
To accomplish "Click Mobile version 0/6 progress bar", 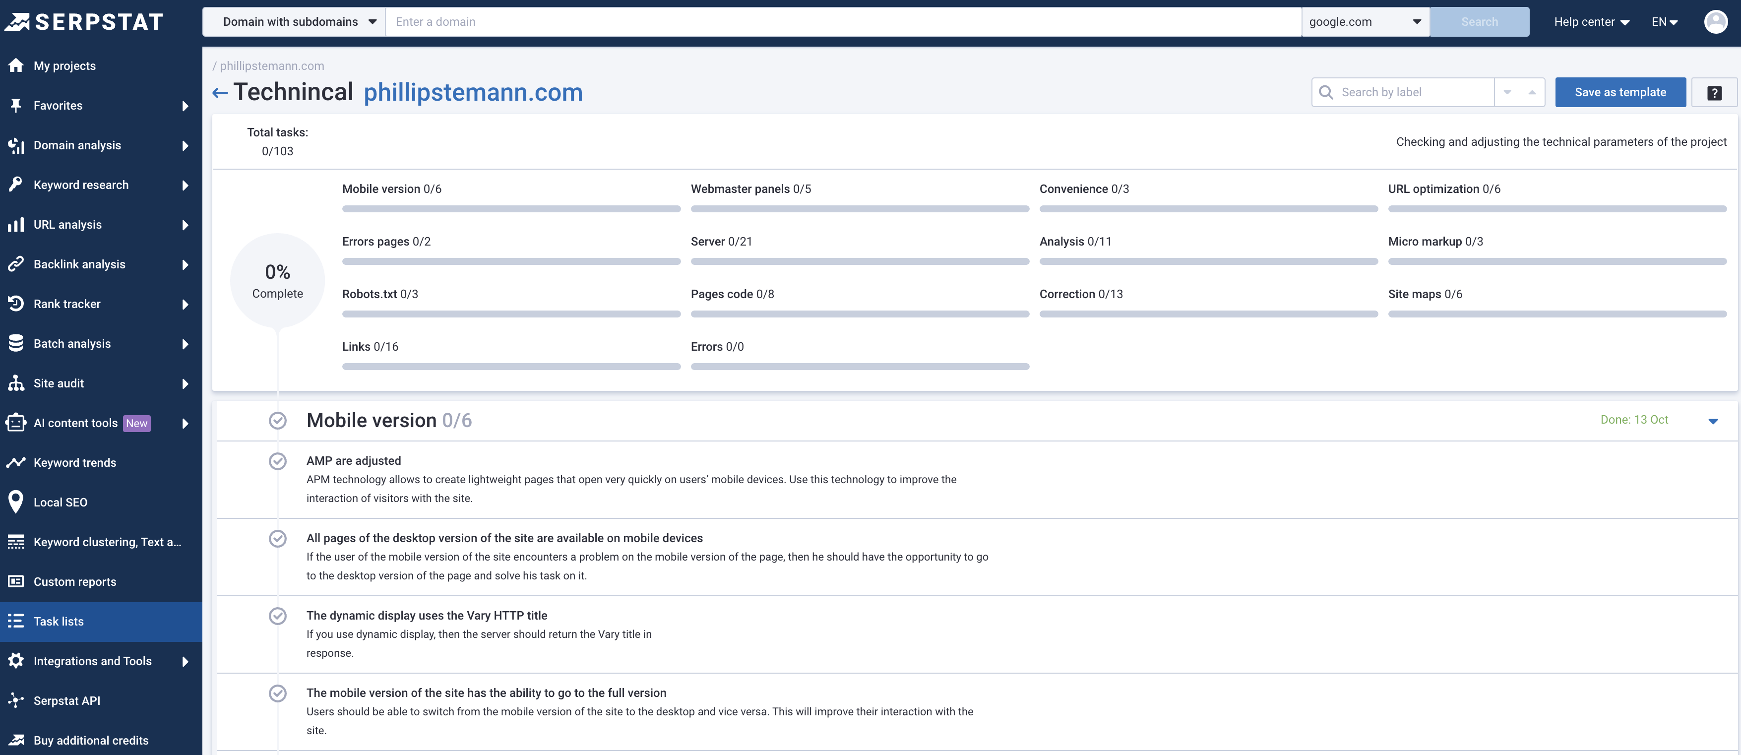I will 511,209.
